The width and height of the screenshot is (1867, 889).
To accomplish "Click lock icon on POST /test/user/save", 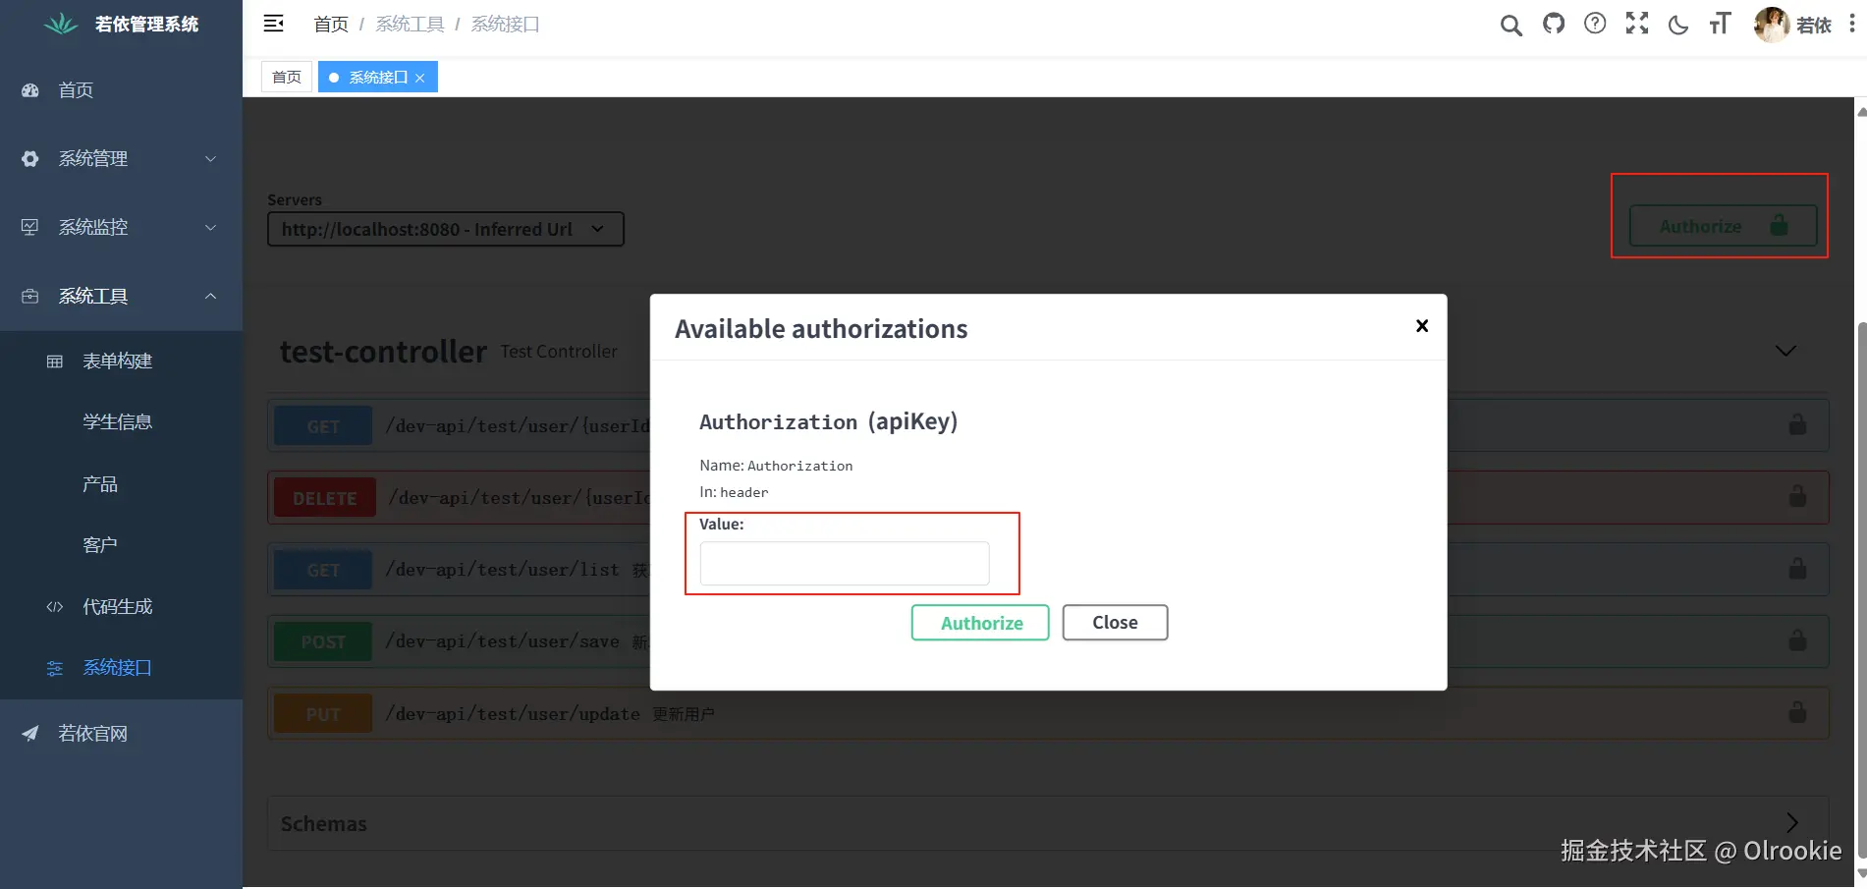I will click(x=1797, y=640).
